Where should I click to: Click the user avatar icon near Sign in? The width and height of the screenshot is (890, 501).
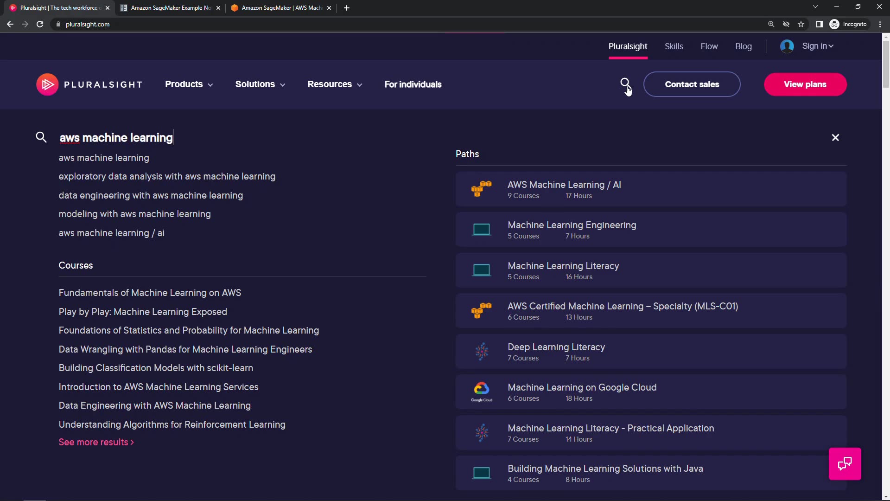pos(787,46)
